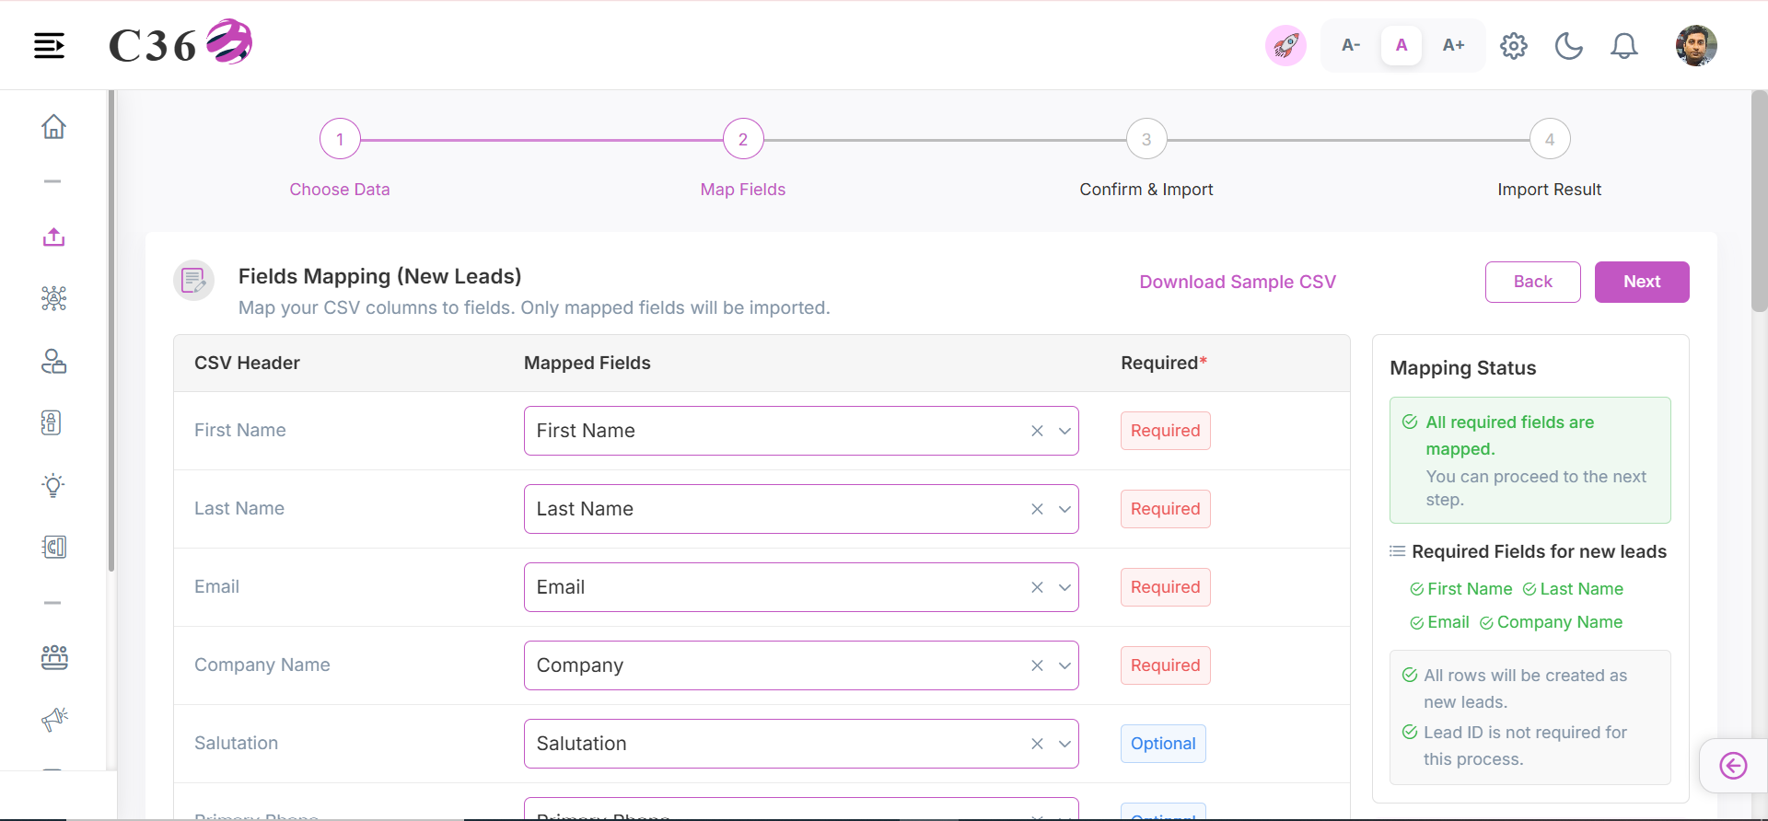Clear the First Name mapped field
This screenshot has height=821, width=1768.
1037,431
